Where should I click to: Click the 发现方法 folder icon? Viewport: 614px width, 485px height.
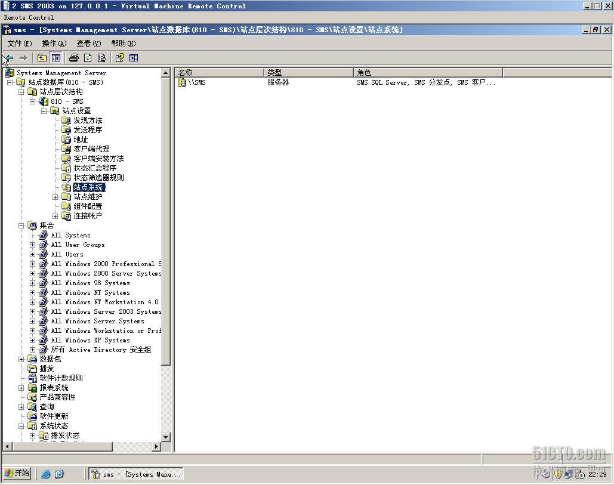coord(66,120)
